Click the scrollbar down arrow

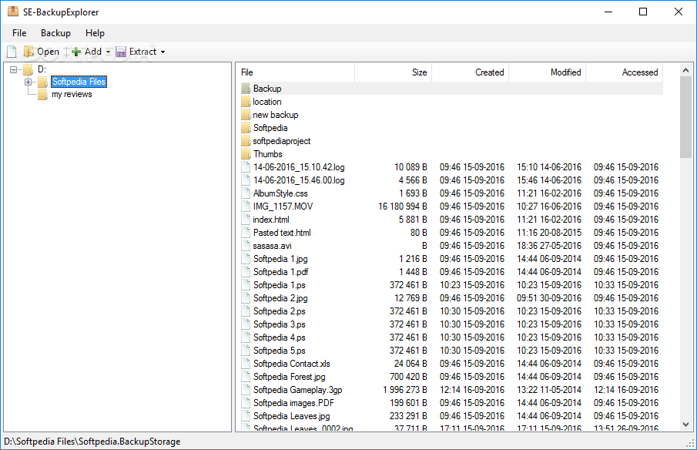tap(685, 425)
